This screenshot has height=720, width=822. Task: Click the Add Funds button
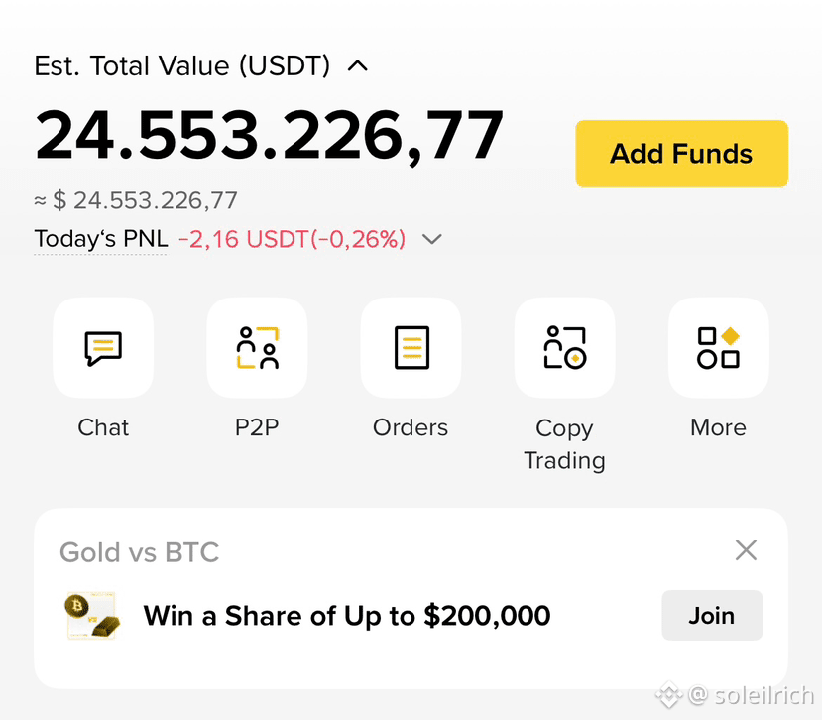coord(681,154)
